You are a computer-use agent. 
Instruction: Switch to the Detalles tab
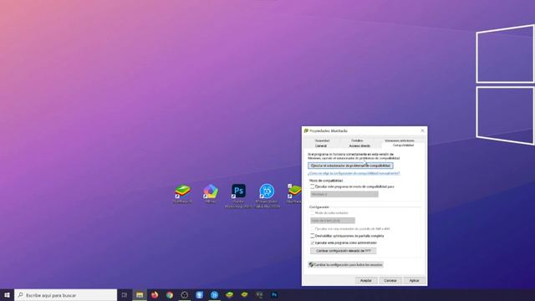coord(357,140)
